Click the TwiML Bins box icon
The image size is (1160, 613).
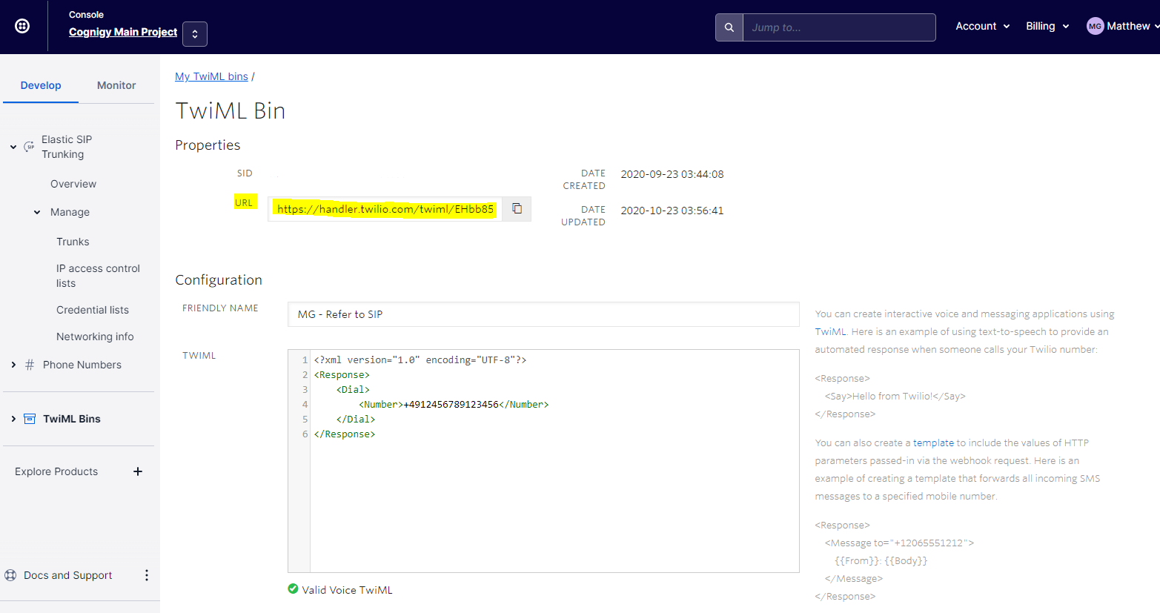[x=30, y=419]
